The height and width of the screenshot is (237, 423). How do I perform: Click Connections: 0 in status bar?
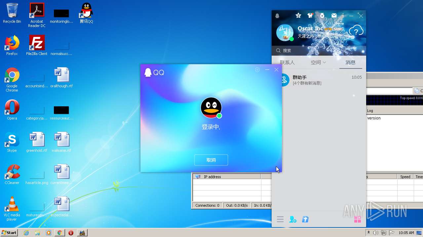coord(207,205)
